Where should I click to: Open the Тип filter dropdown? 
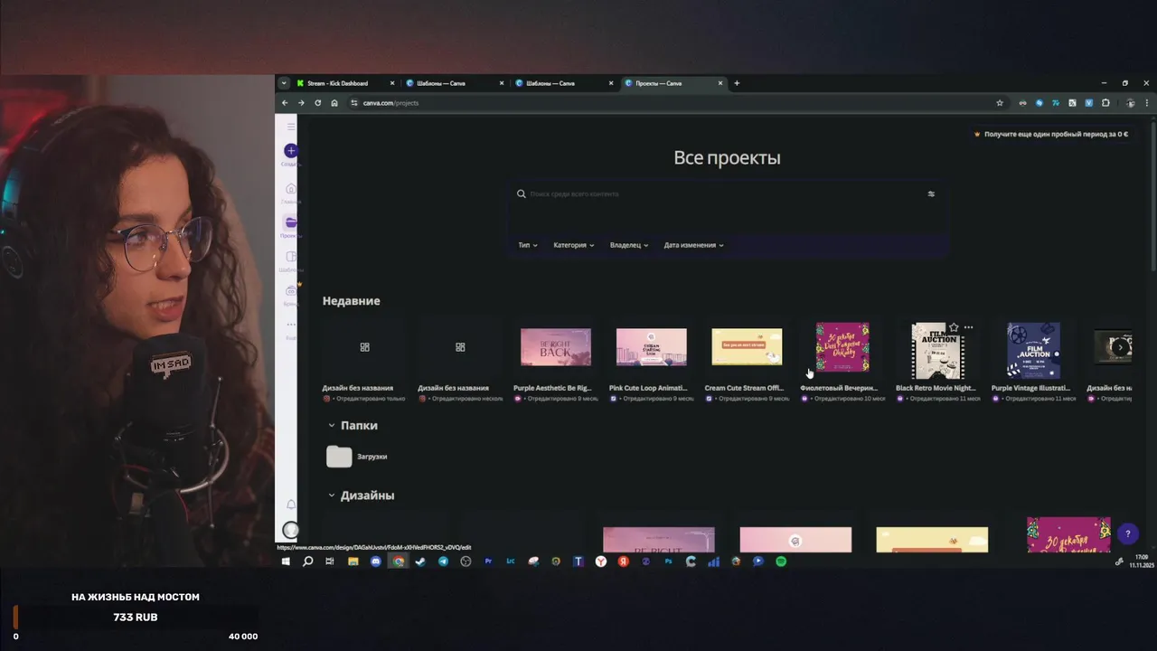point(528,245)
